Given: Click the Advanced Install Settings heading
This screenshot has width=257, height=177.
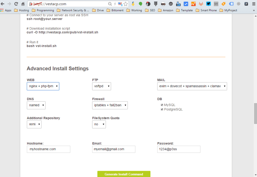Looking at the screenshot, I should pos(58,69).
